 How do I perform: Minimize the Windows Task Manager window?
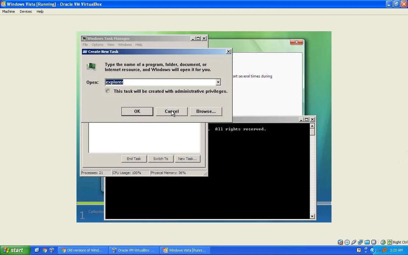click(x=193, y=39)
